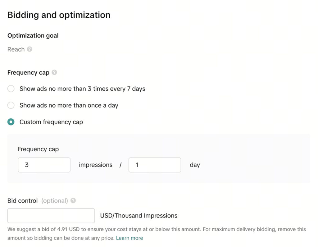318x247 pixels.
Task: Click the day unit label after the second field
Action: coord(195,165)
